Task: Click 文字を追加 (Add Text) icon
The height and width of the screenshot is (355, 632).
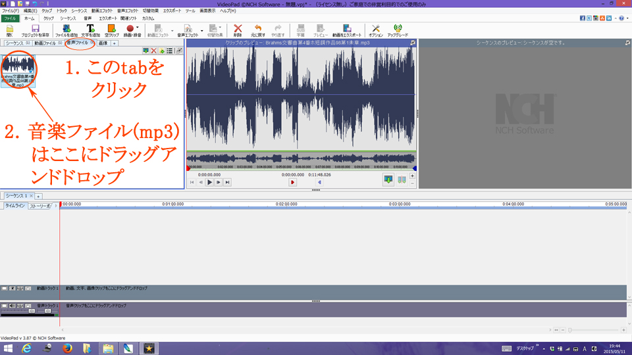Action: tap(90, 28)
